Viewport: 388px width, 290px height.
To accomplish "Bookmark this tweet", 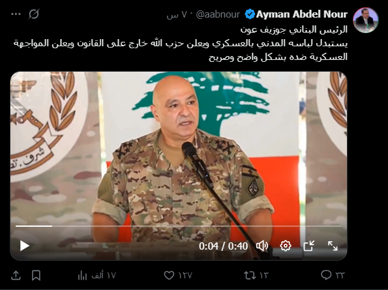I will [x=36, y=275].
